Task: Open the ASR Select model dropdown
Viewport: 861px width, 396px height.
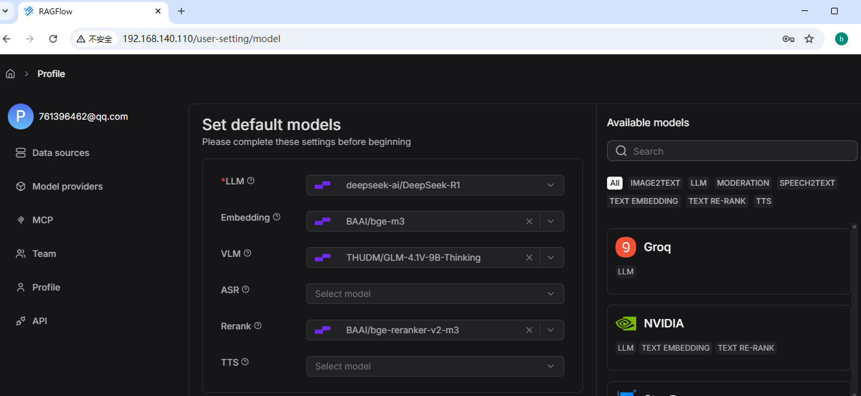Action: coord(435,294)
